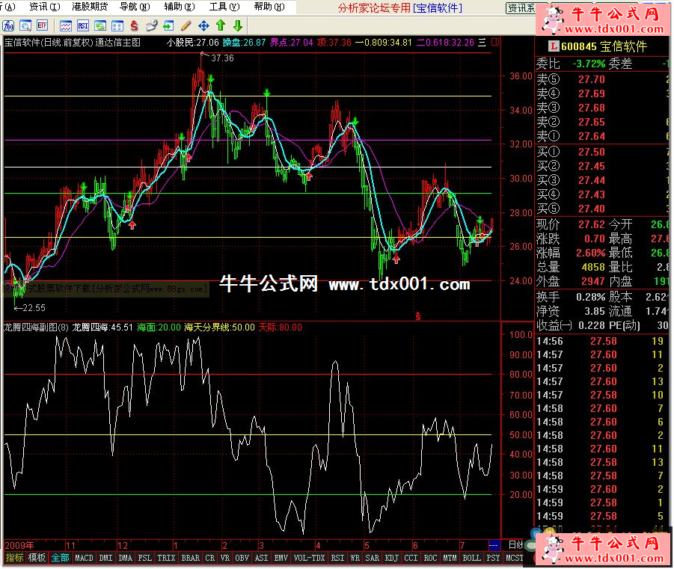The height and width of the screenshot is (569, 674).
Task: Click the 卖⑤ ask price 27.70
Action: tap(592, 79)
